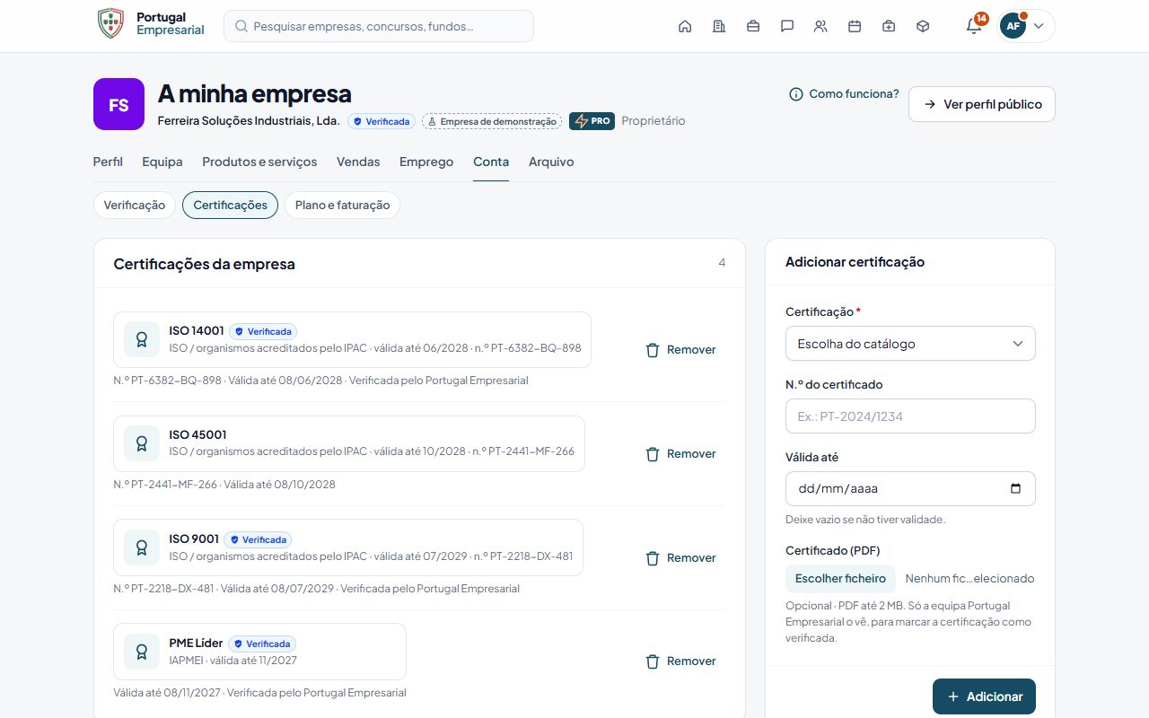
Task: Select the Verificação sub-tab pill
Action: 135,205
